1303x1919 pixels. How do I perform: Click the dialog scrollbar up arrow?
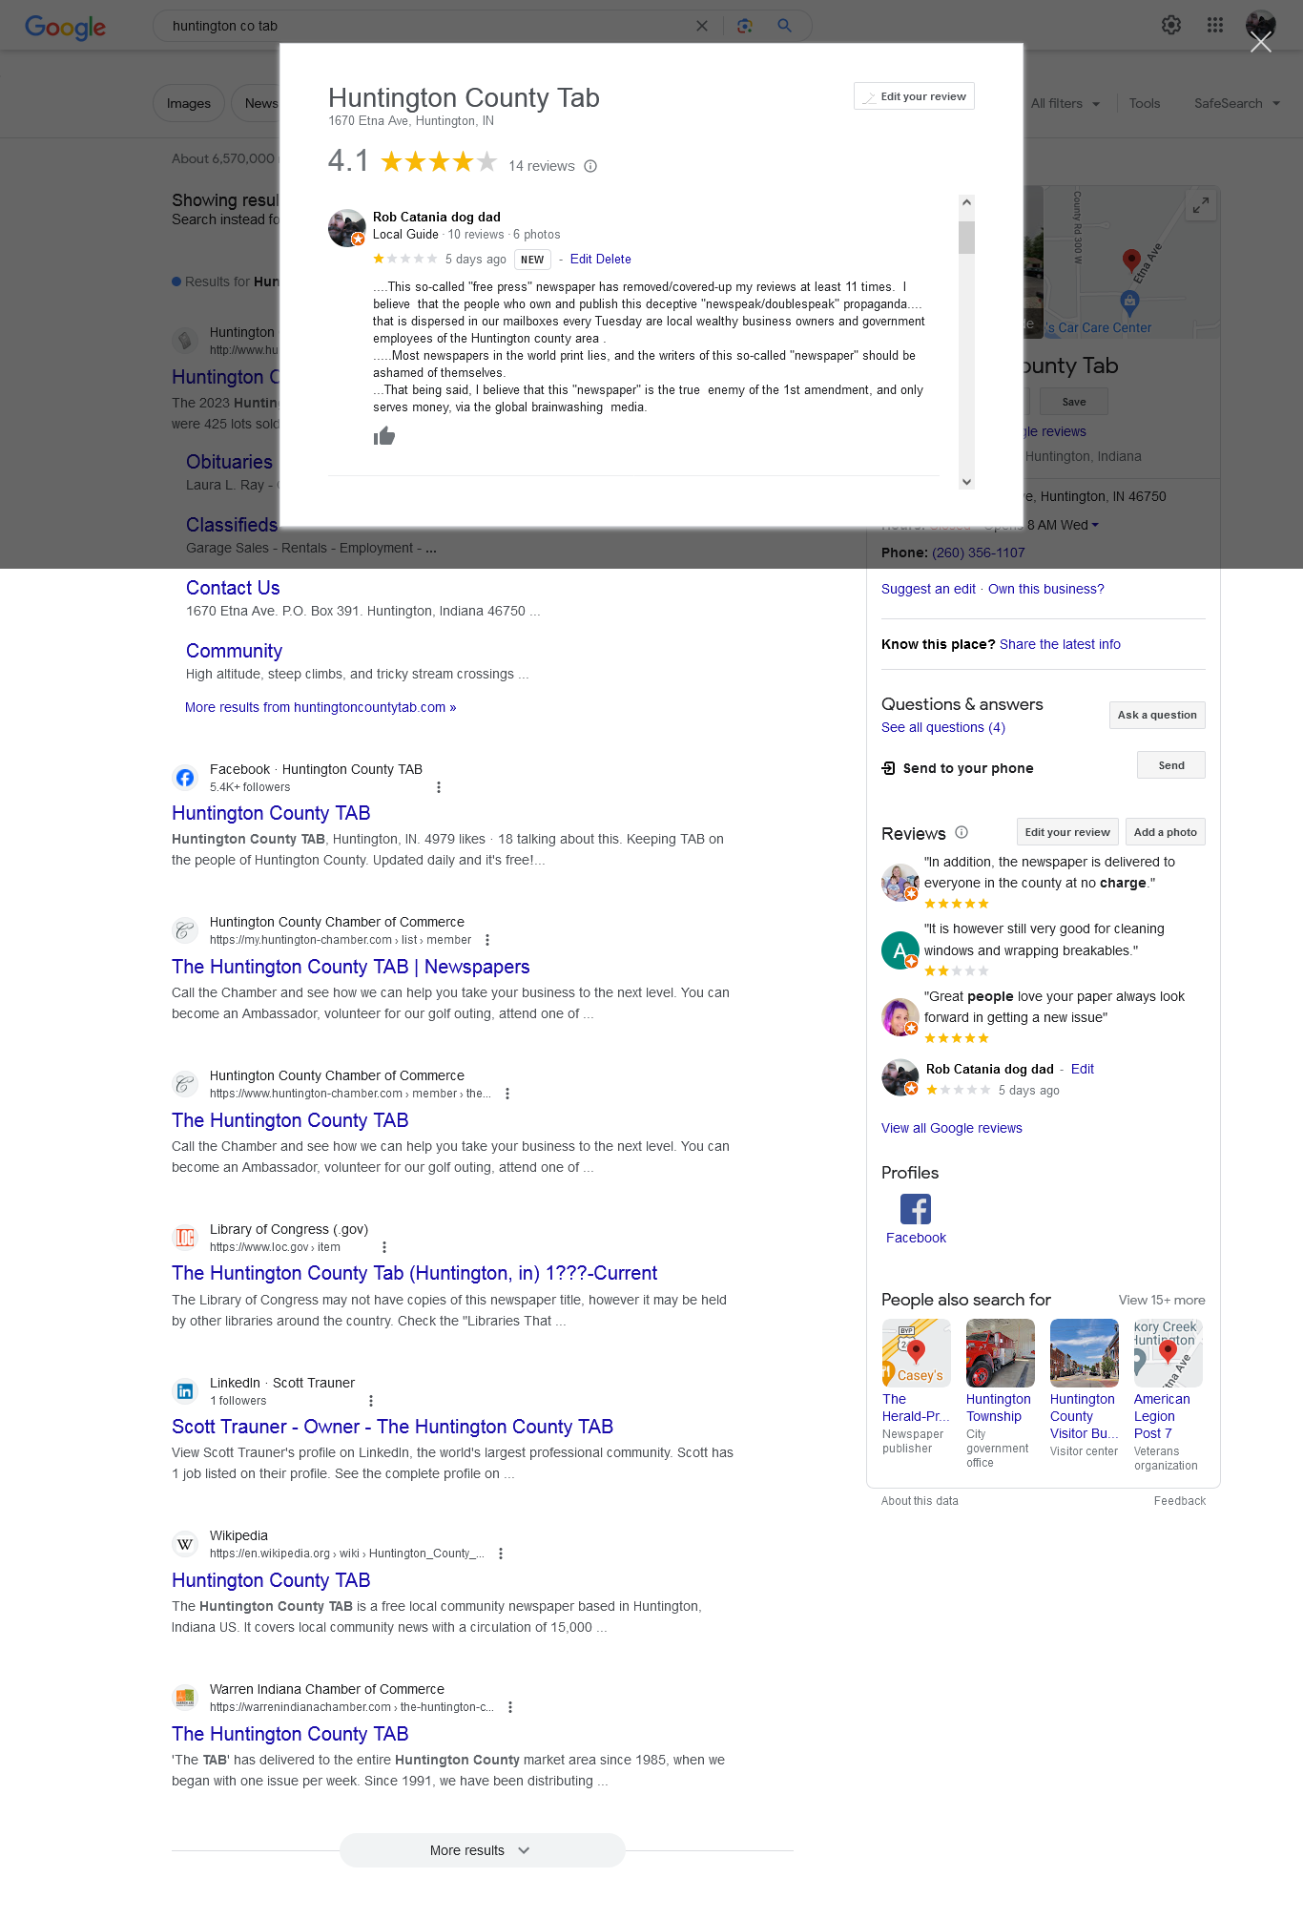coord(966,202)
